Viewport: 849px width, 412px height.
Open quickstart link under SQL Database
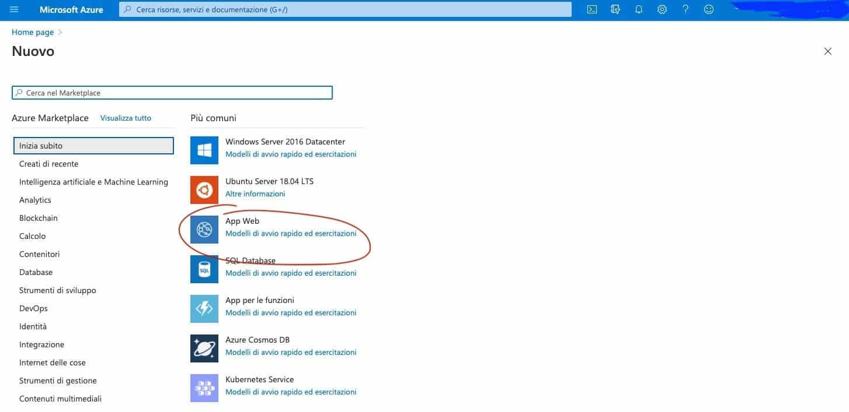click(x=291, y=273)
